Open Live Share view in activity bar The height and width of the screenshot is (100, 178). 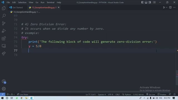coord(4,53)
